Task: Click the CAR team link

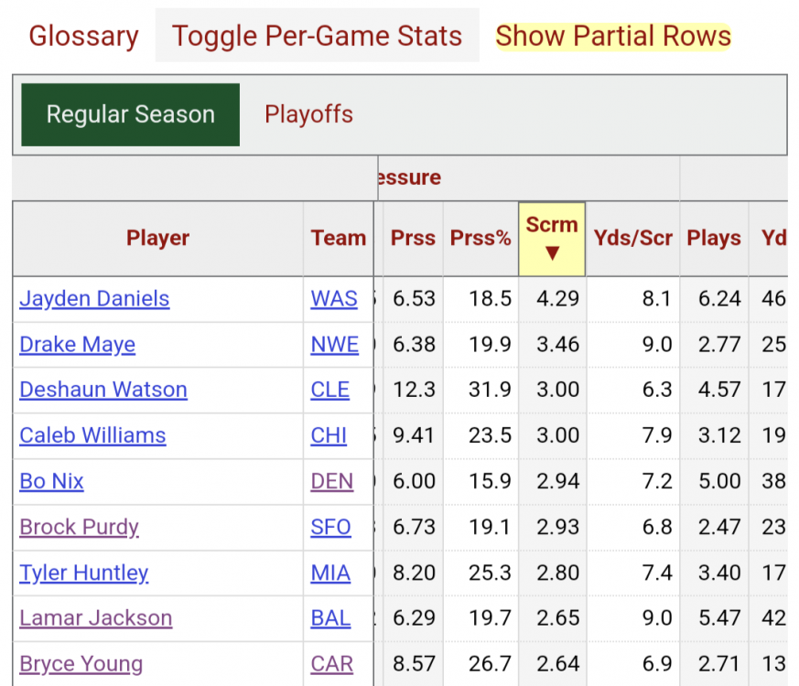Action: (331, 665)
